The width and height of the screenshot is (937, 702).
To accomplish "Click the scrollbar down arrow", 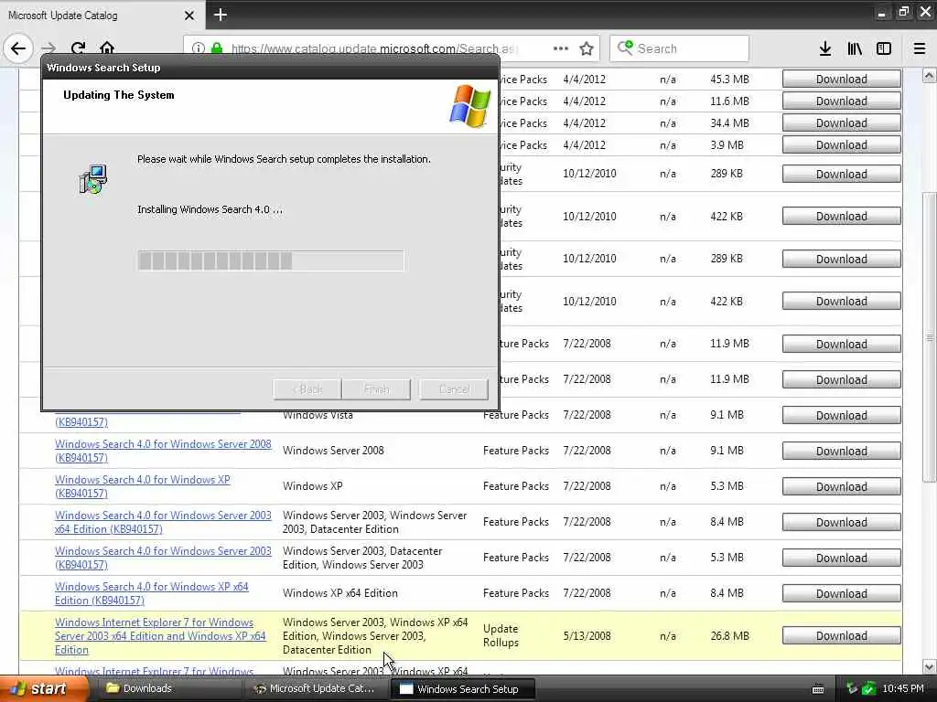I will [x=929, y=666].
